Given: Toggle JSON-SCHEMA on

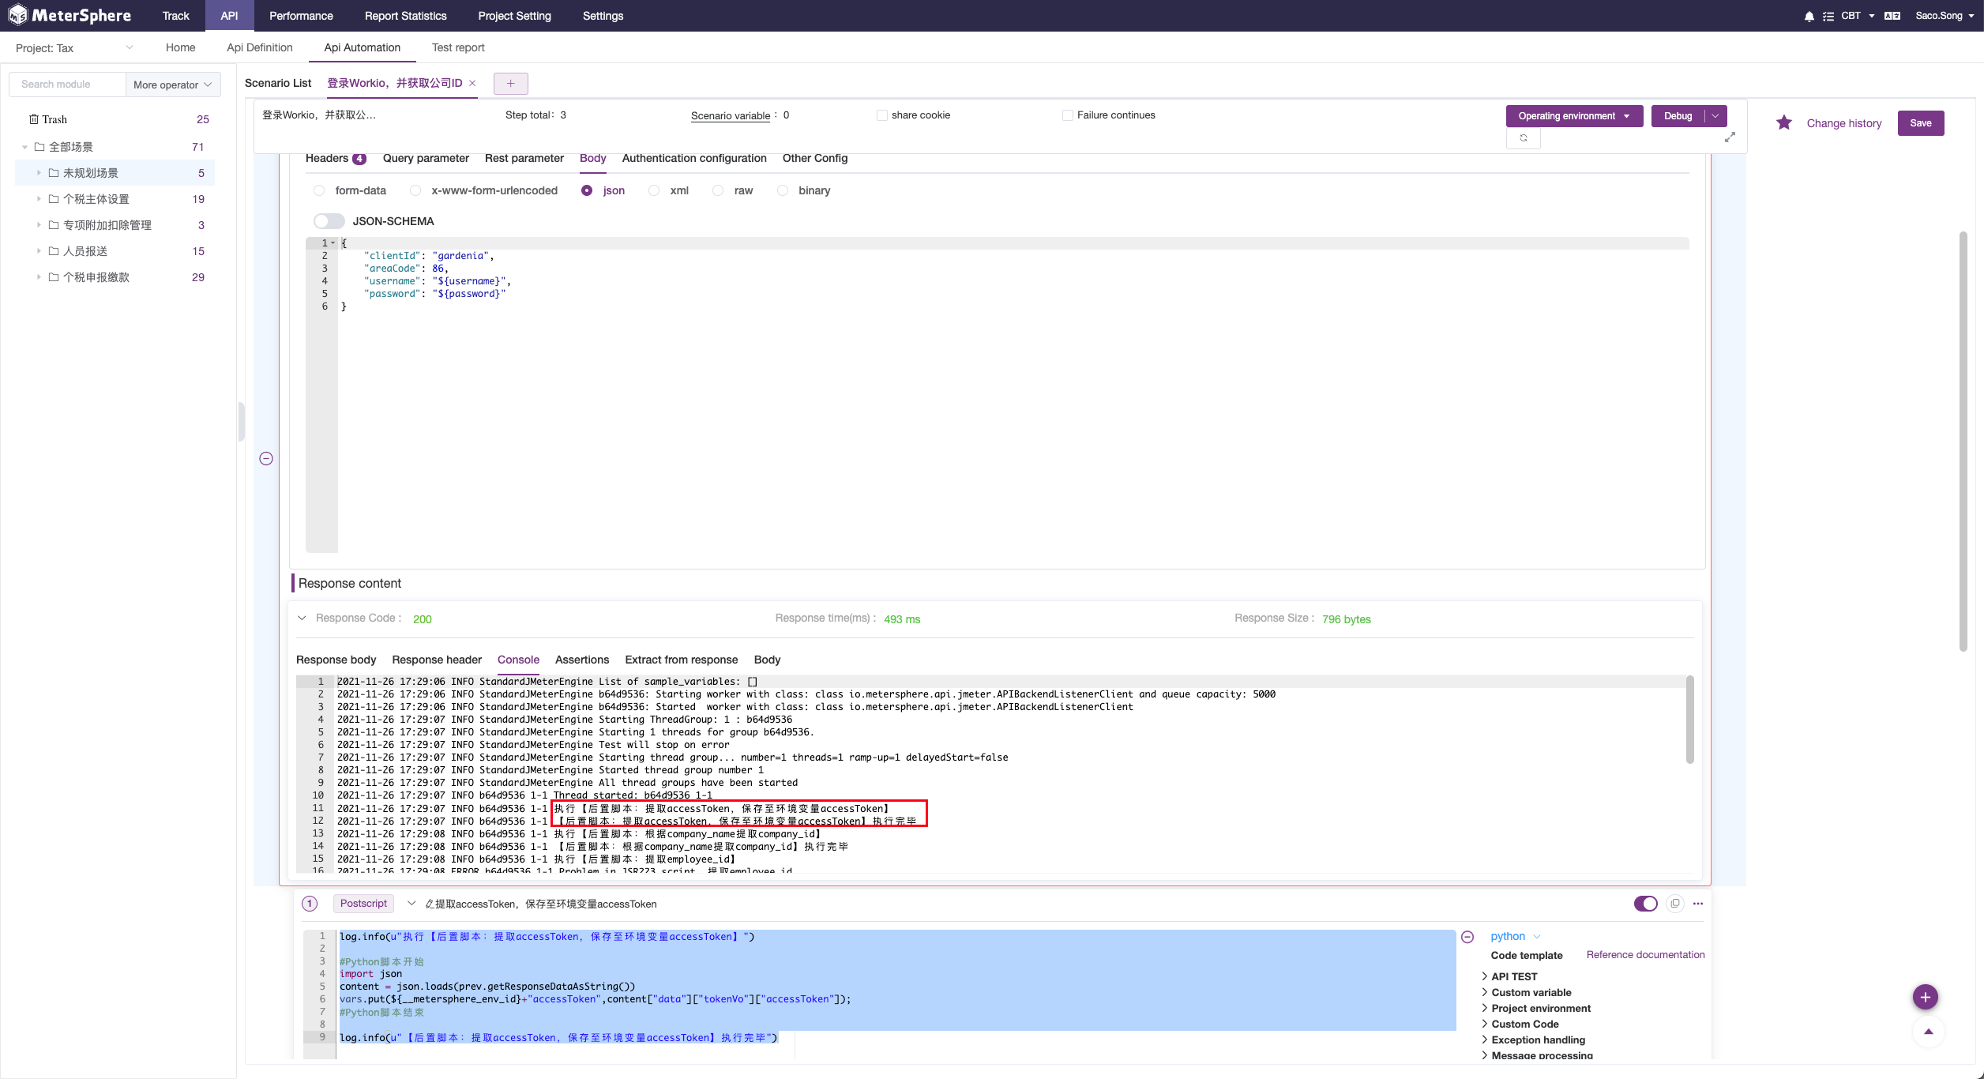Looking at the screenshot, I should pyautogui.click(x=329, y=221).
